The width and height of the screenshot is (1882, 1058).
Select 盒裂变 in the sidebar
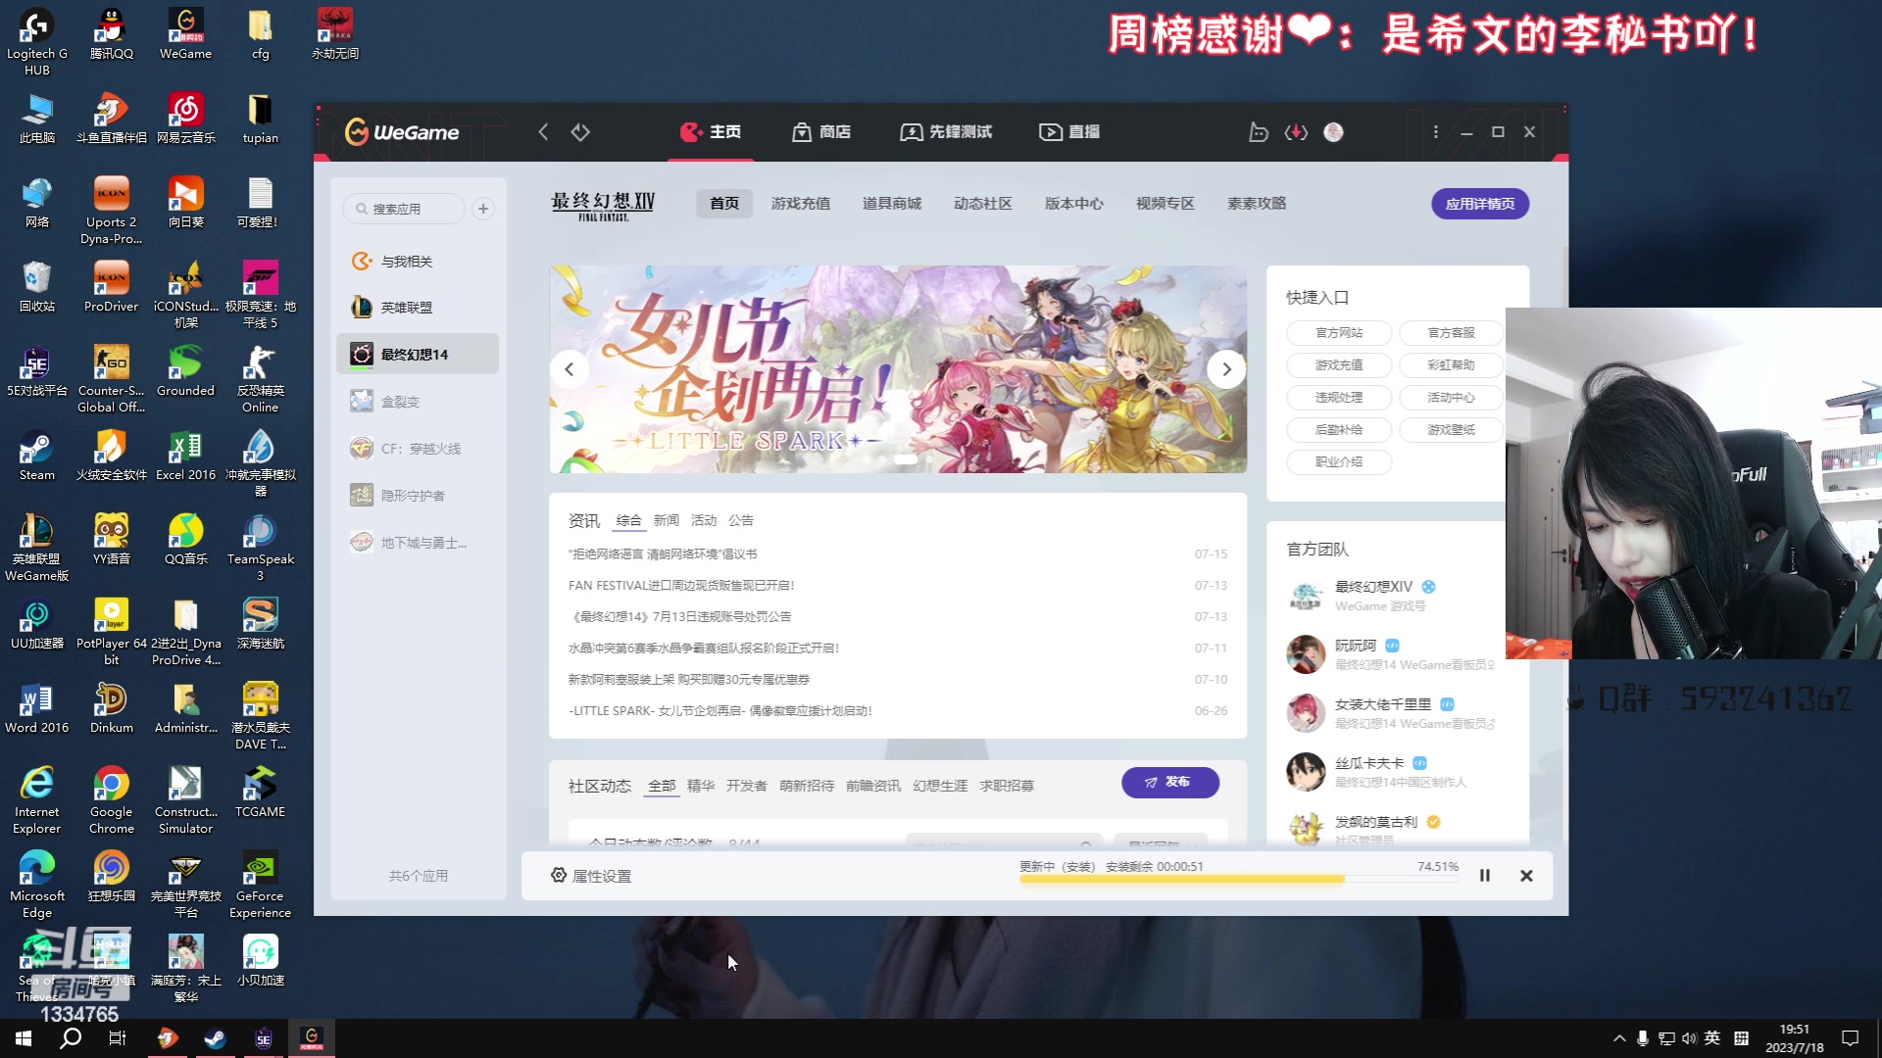(x=418, y=401)
